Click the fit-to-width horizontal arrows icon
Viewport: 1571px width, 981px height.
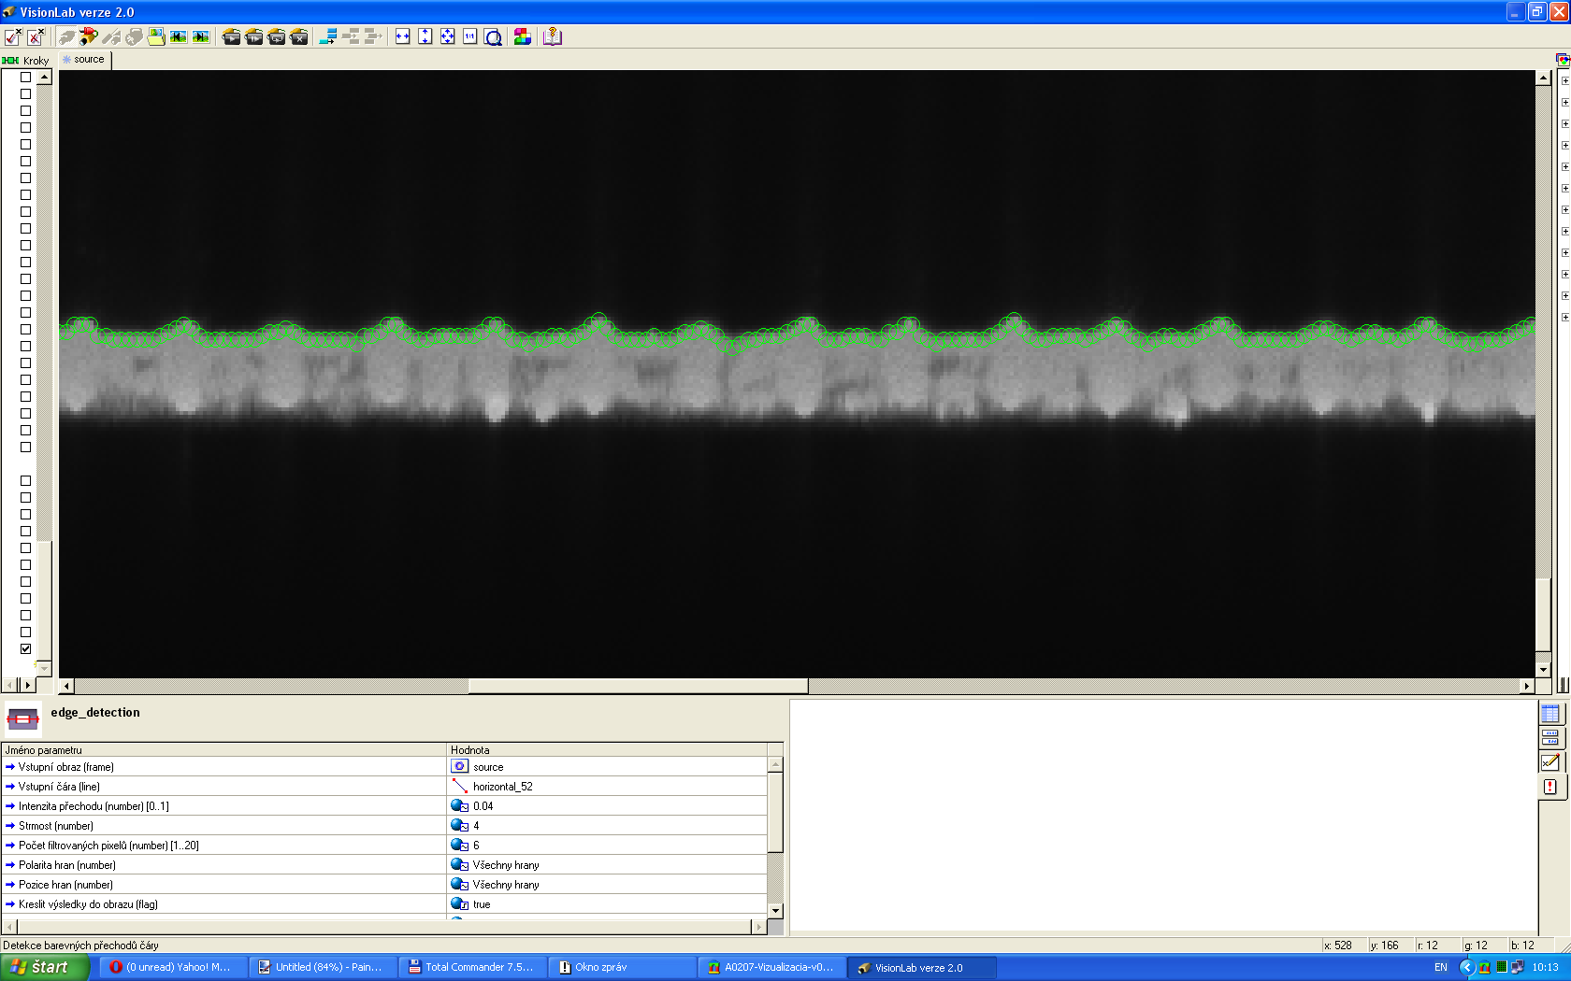(403, 36)
